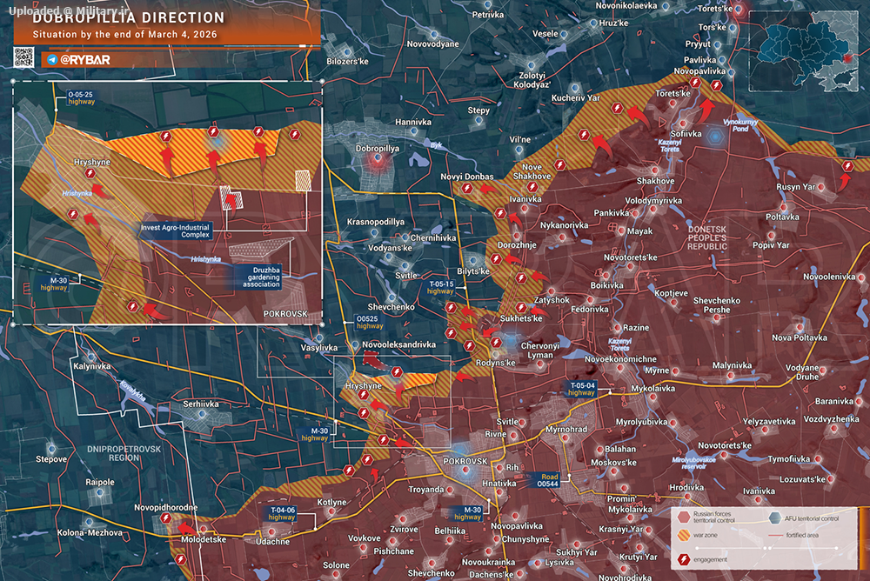The height and width of the screenshot is (581, 870).
Task: Open the @RYBAR channel link
Action: pyautogui.click(x=84, y=60)
